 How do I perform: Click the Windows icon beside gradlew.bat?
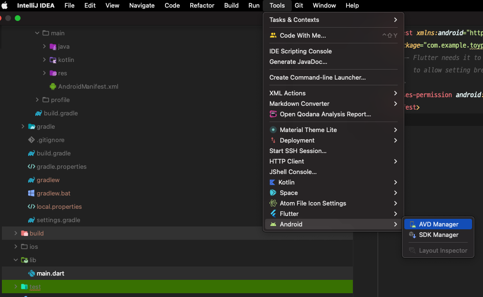click(31, 193)
